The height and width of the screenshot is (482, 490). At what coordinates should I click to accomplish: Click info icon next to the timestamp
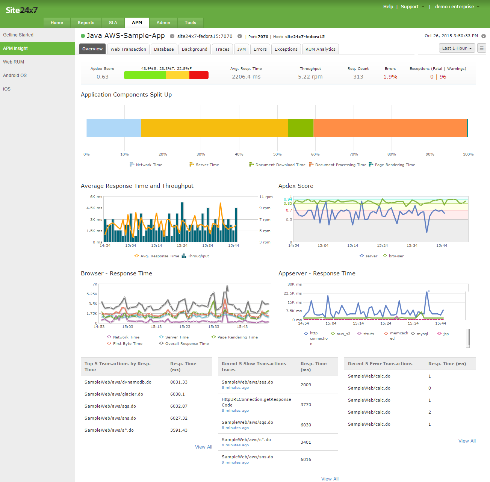point(484,36)
